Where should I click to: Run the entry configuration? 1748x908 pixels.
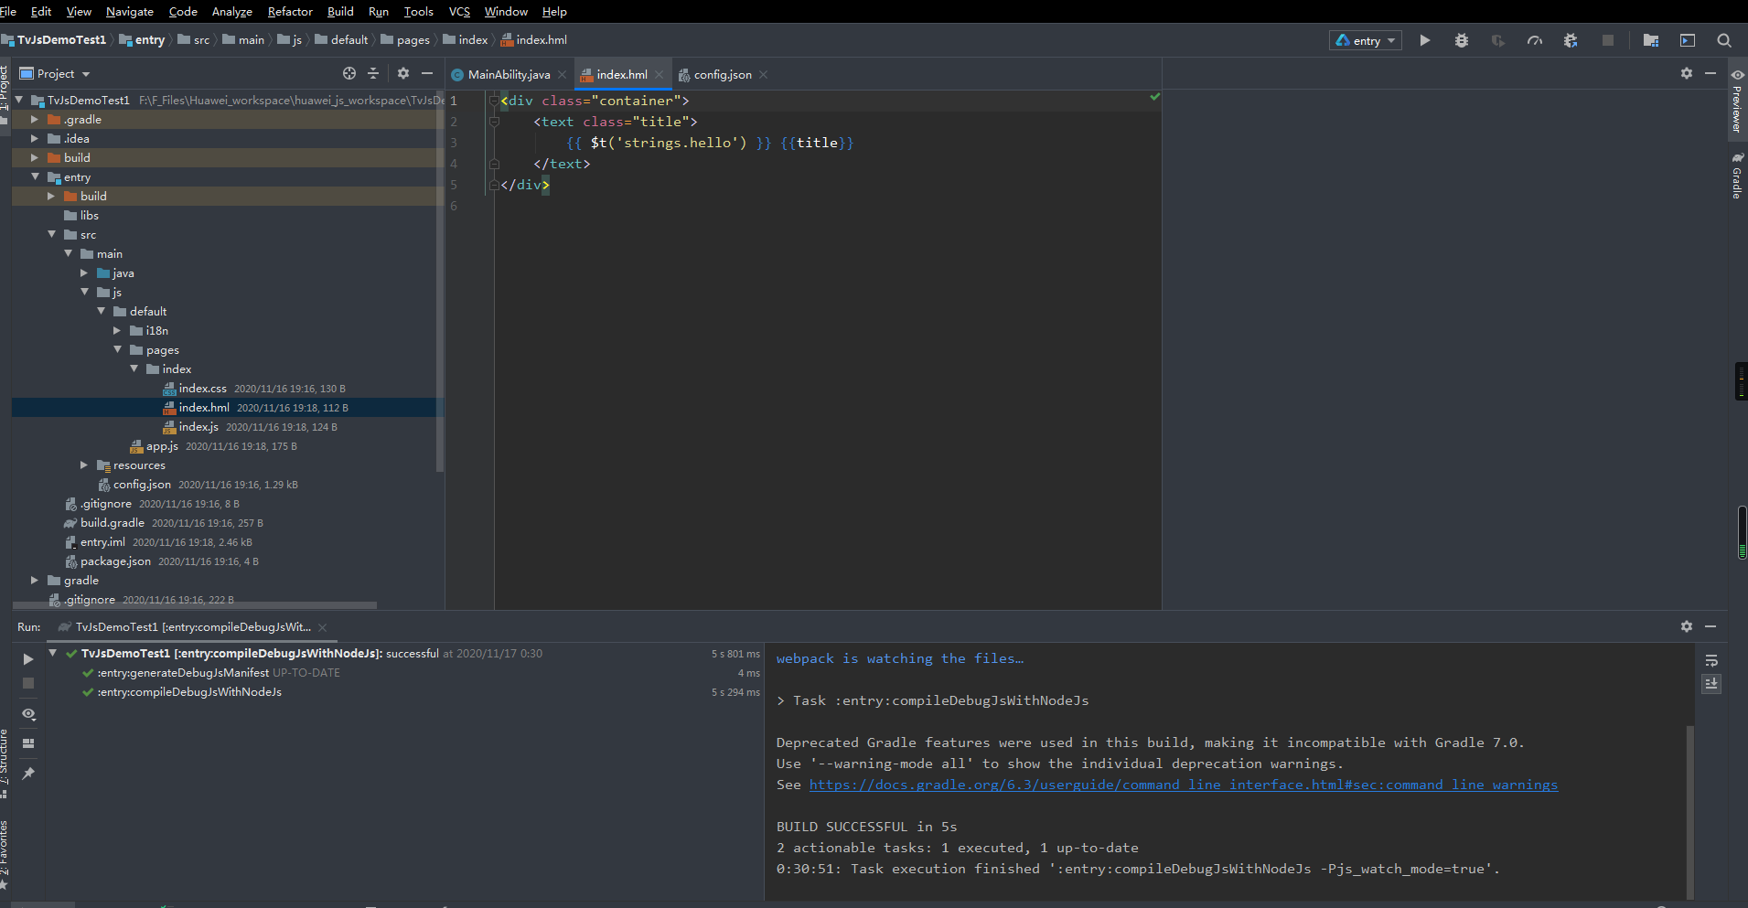pos(1424,40)
